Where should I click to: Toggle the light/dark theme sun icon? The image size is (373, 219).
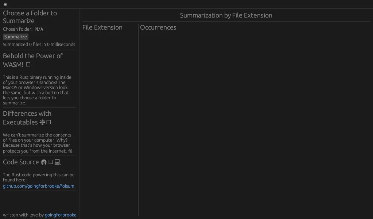click(5, 4)
